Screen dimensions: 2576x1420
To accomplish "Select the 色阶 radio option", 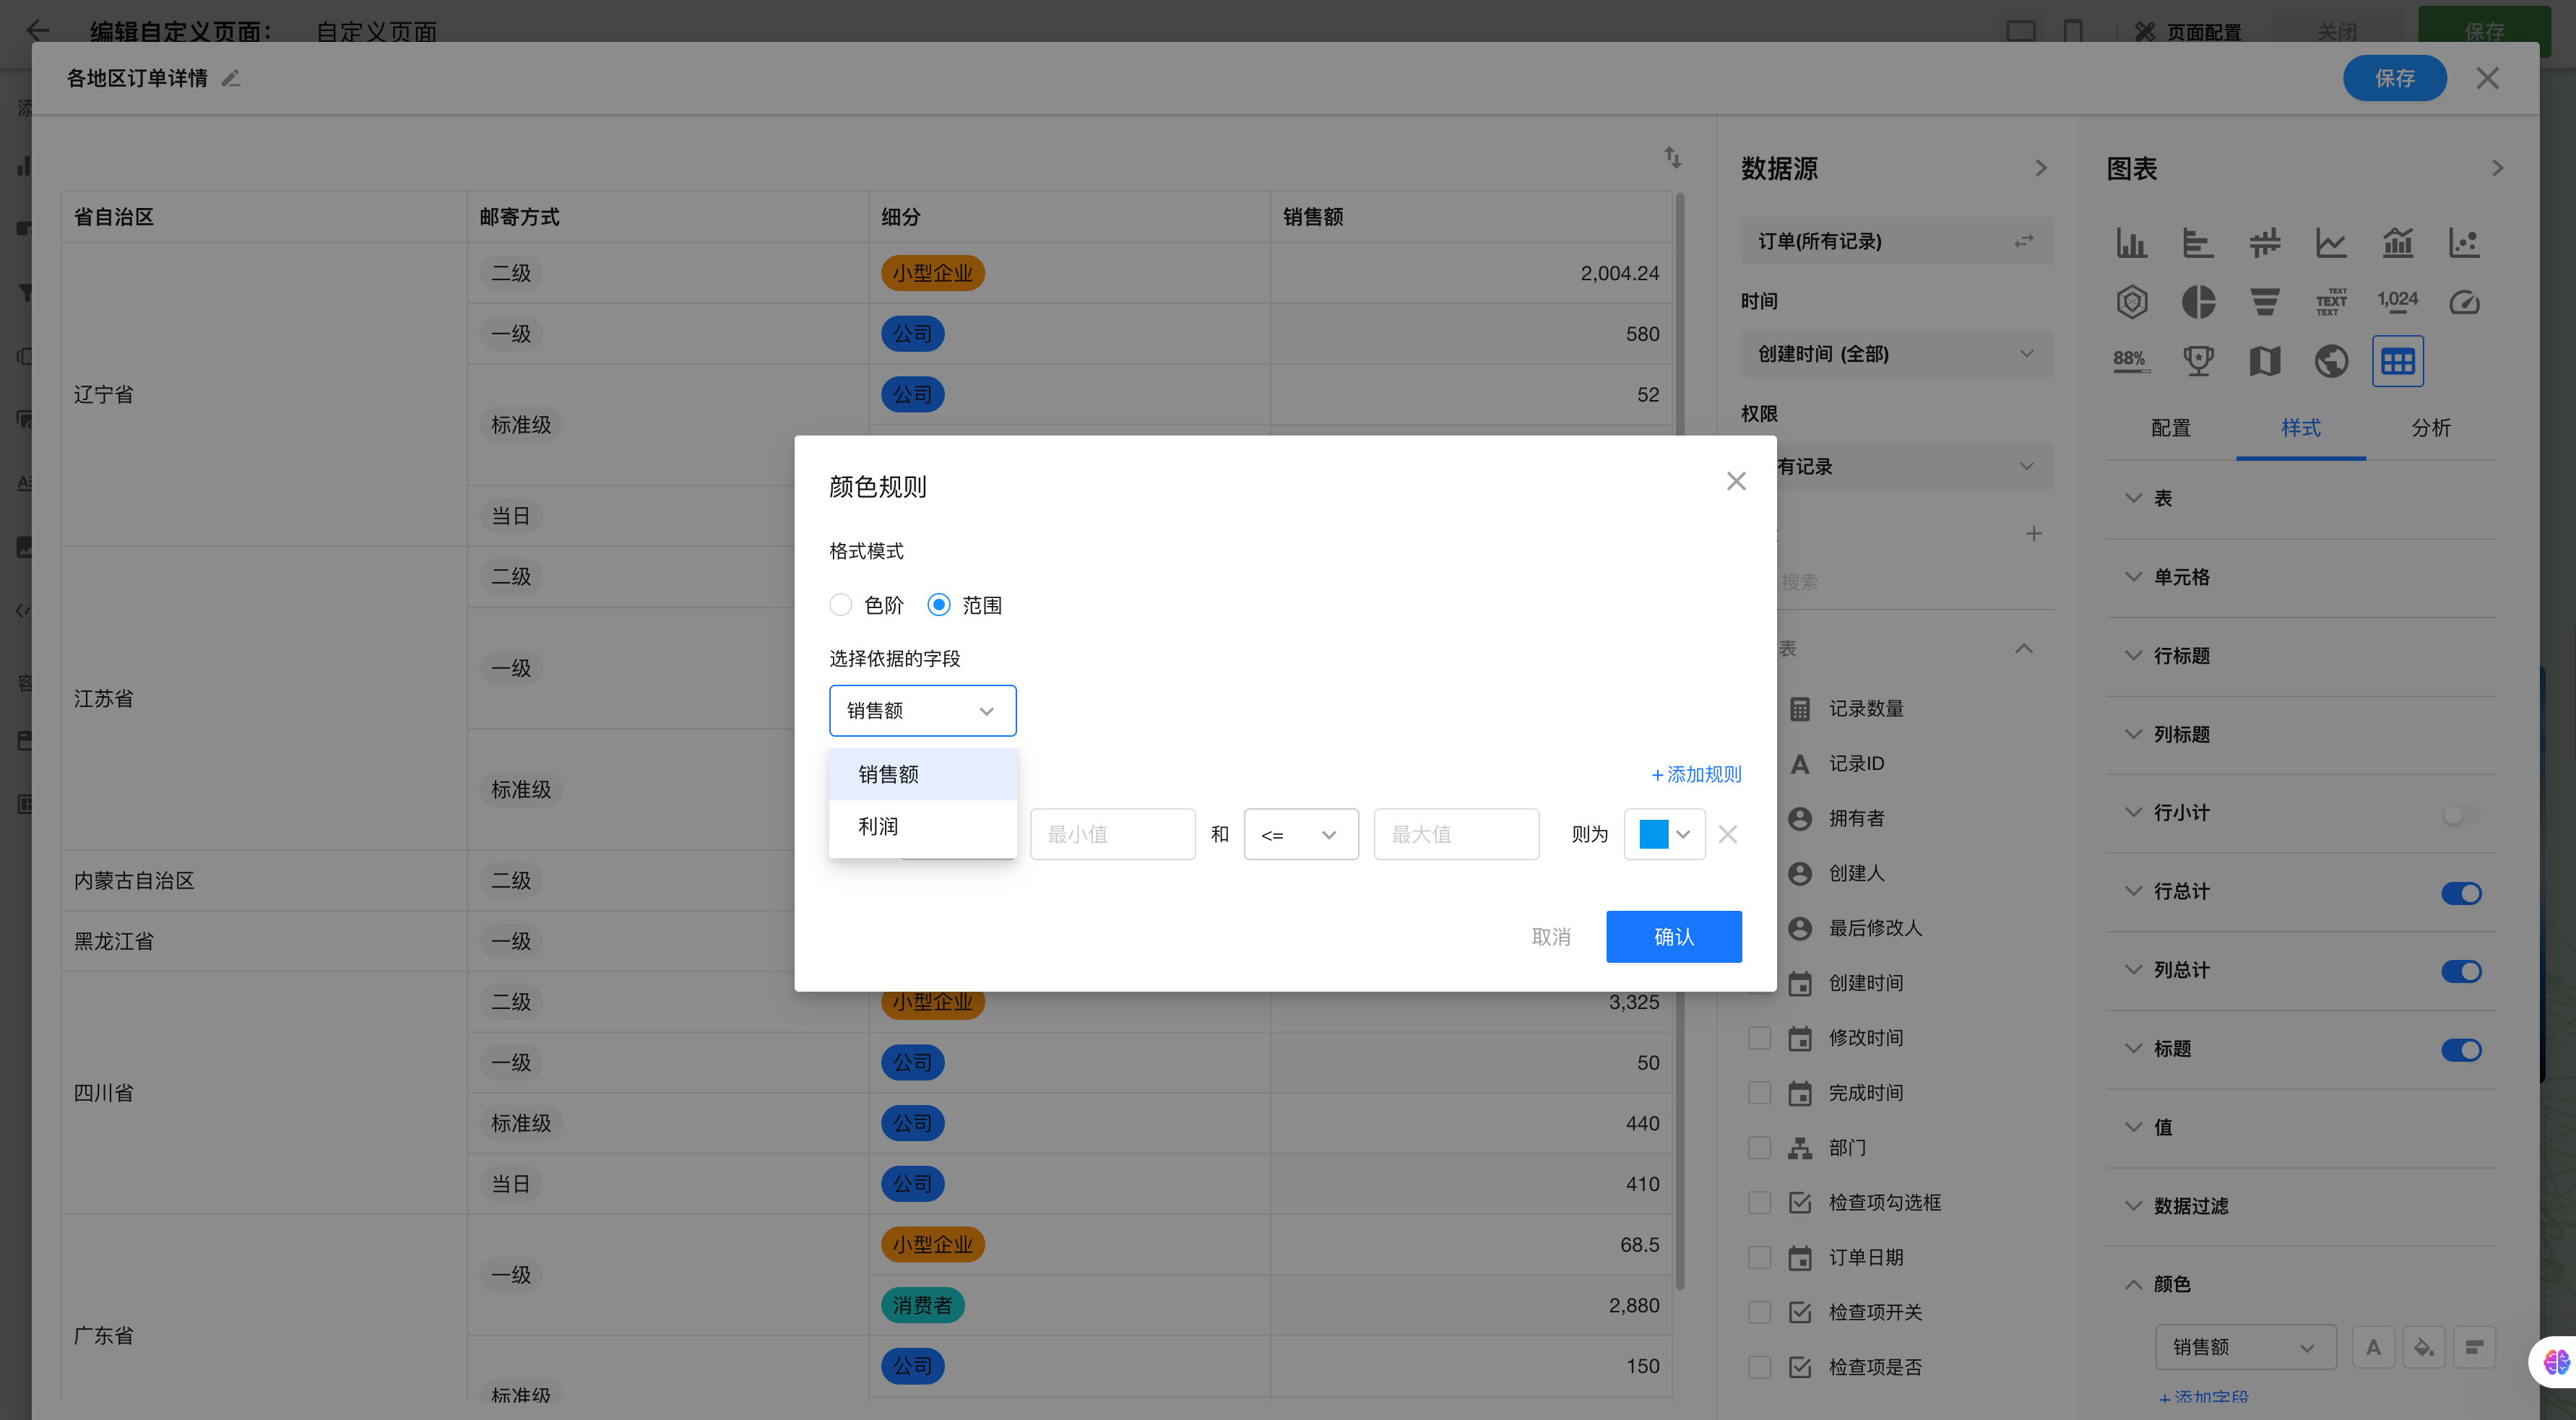I will (841, 605).
